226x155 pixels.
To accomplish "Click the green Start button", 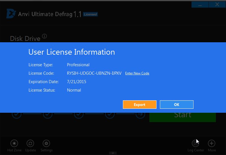I will click(182, 117).
